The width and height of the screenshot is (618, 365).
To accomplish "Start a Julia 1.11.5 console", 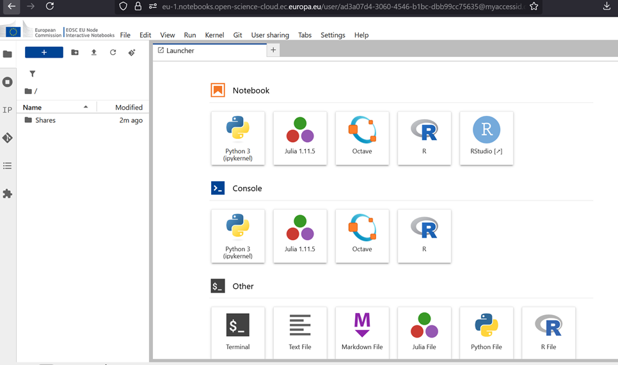I will coord(300,236).
